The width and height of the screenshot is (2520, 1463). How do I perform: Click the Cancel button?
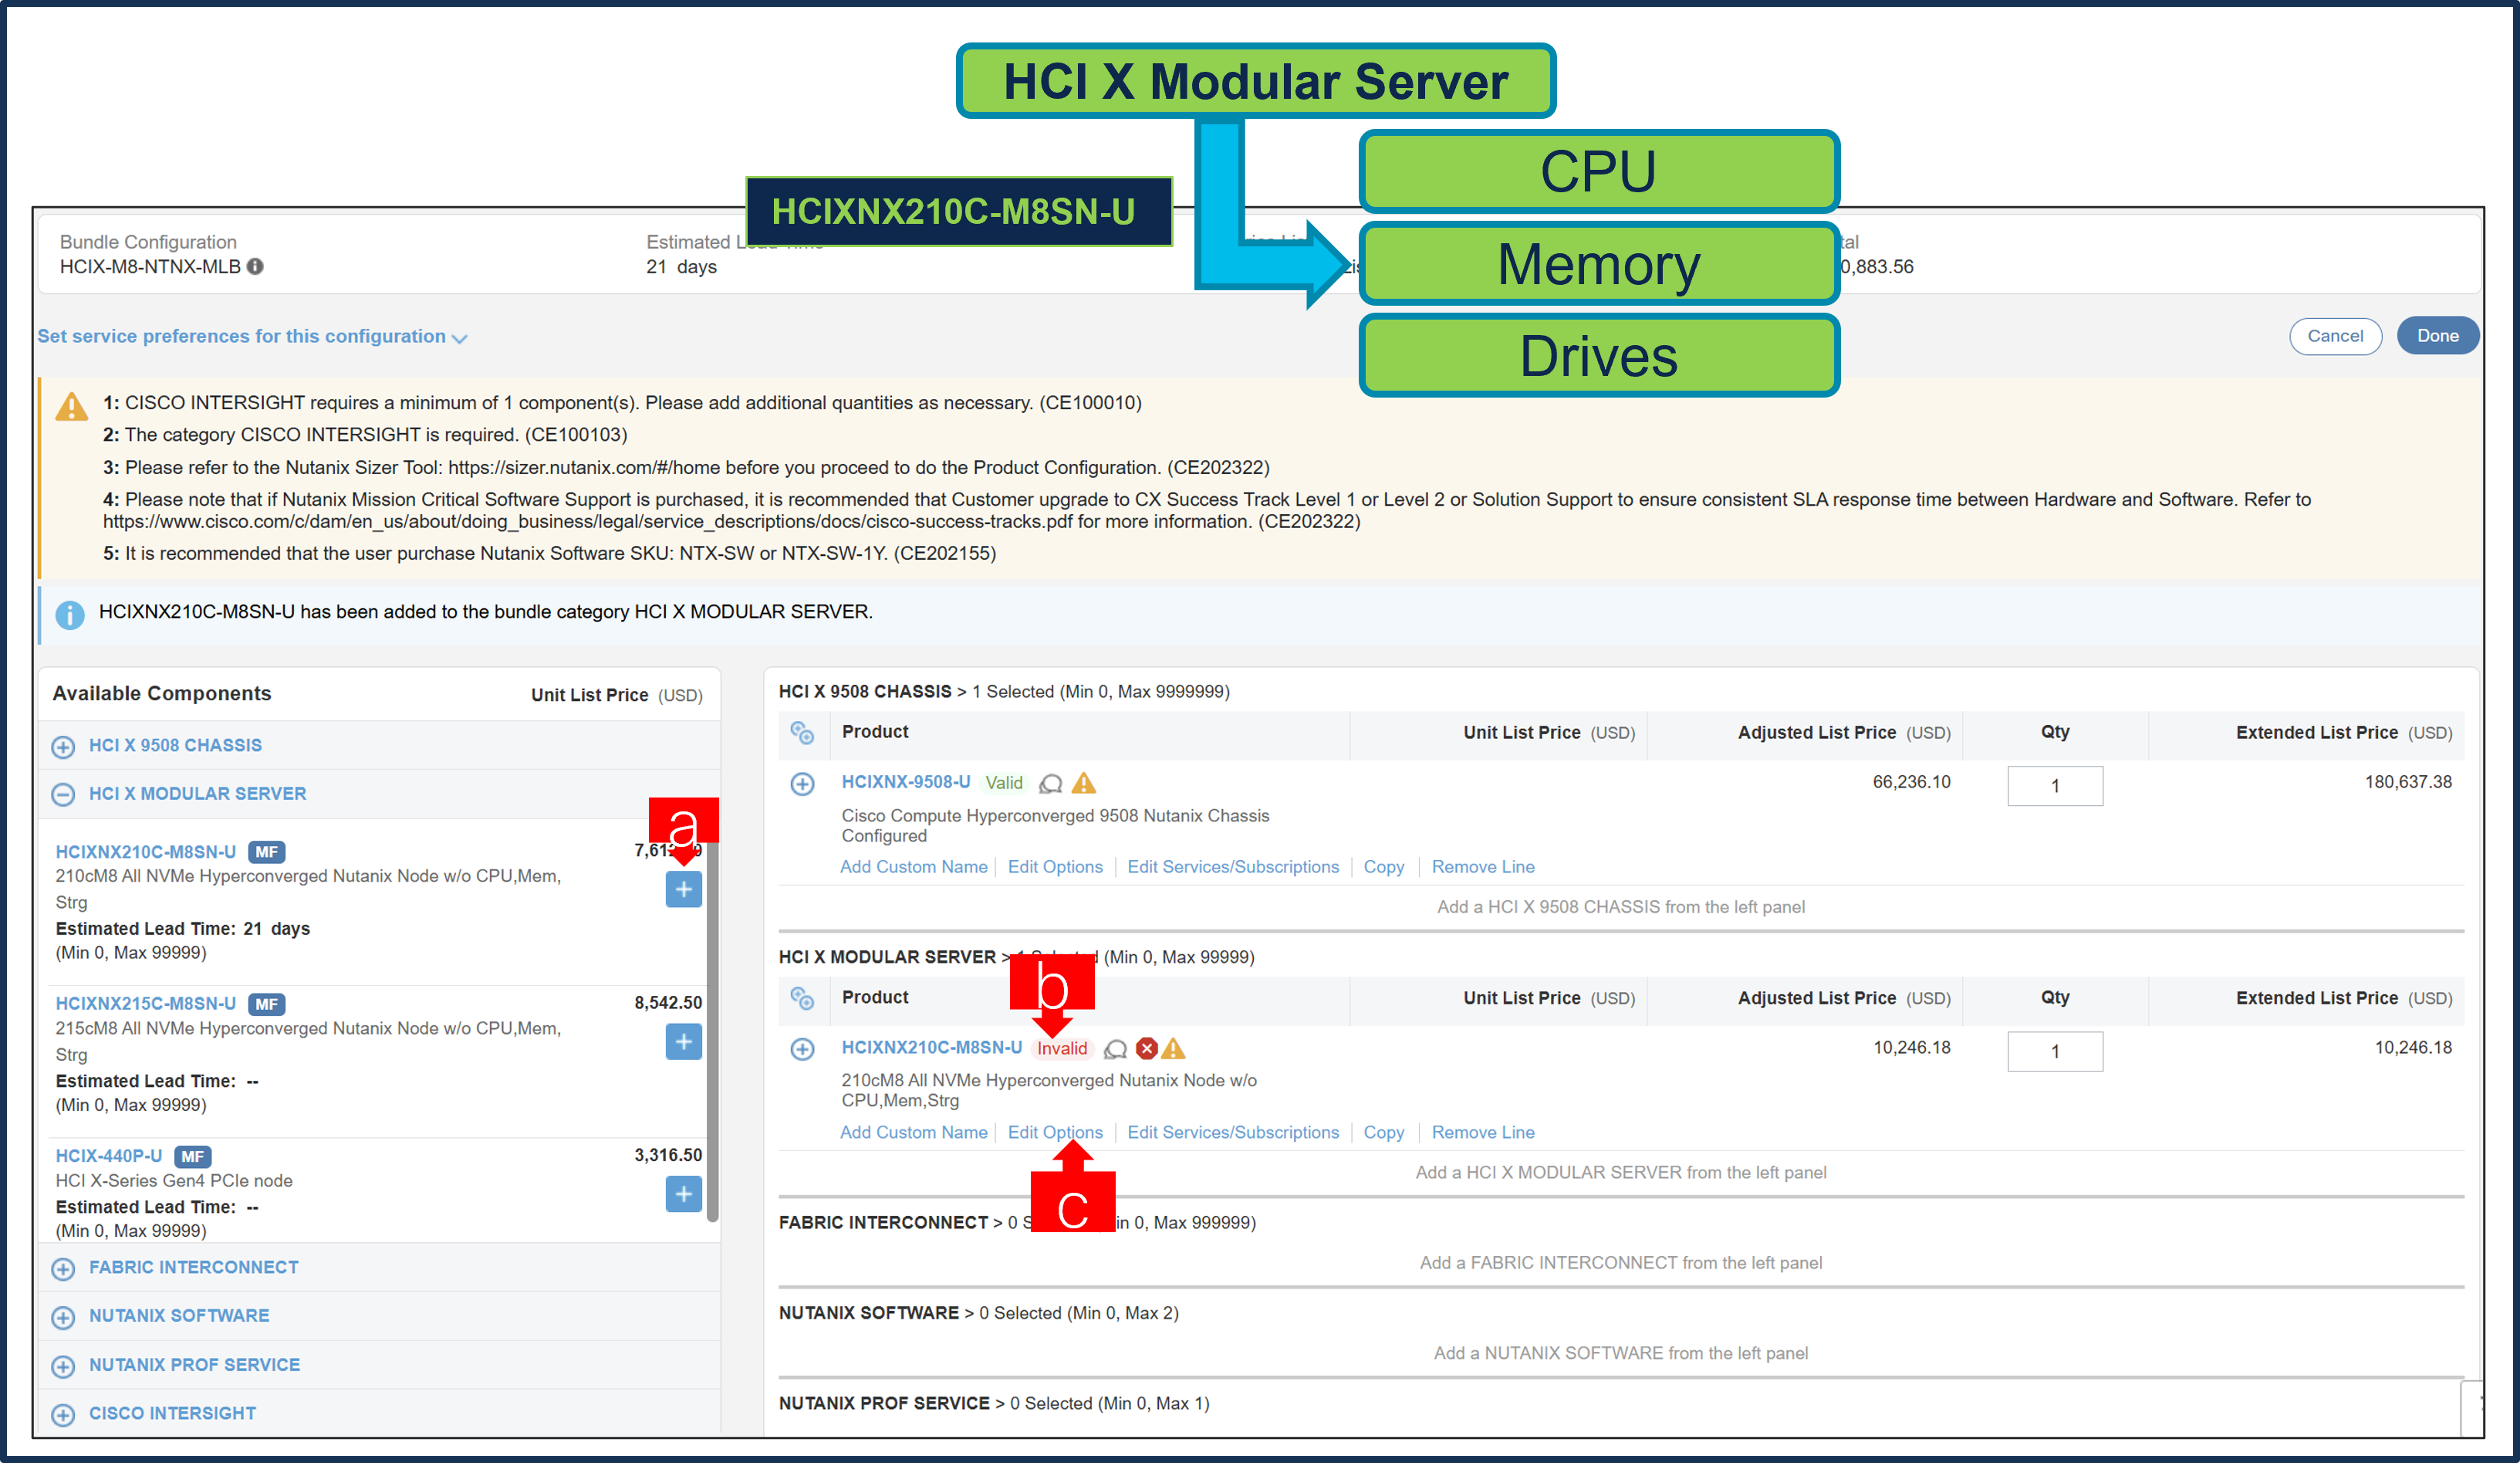point(2335,335)
